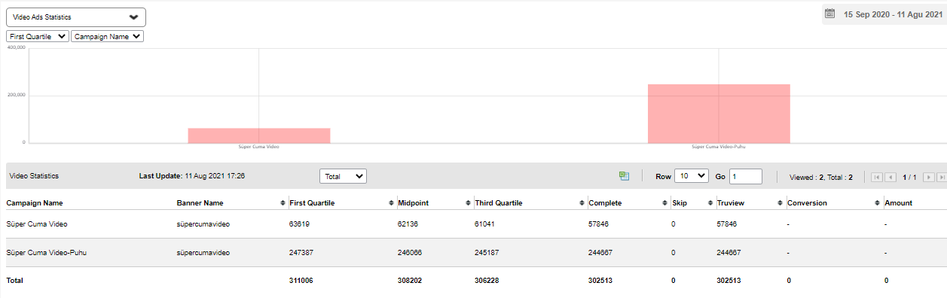Viewport: 947px width, 298px height.
Task: Go to the next page arrow
Action: click(929, 177)
